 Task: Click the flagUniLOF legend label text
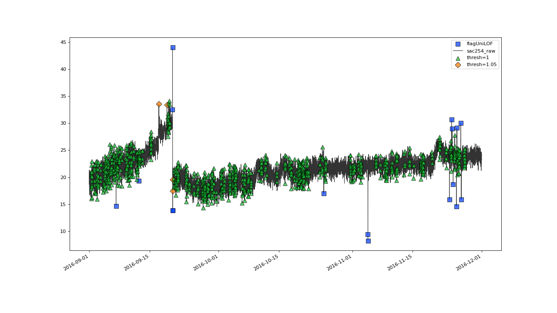tap(480, 44)
